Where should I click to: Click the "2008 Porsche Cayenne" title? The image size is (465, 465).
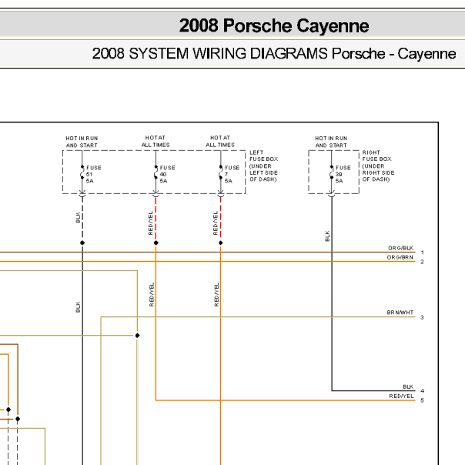[x=274, y=26]
